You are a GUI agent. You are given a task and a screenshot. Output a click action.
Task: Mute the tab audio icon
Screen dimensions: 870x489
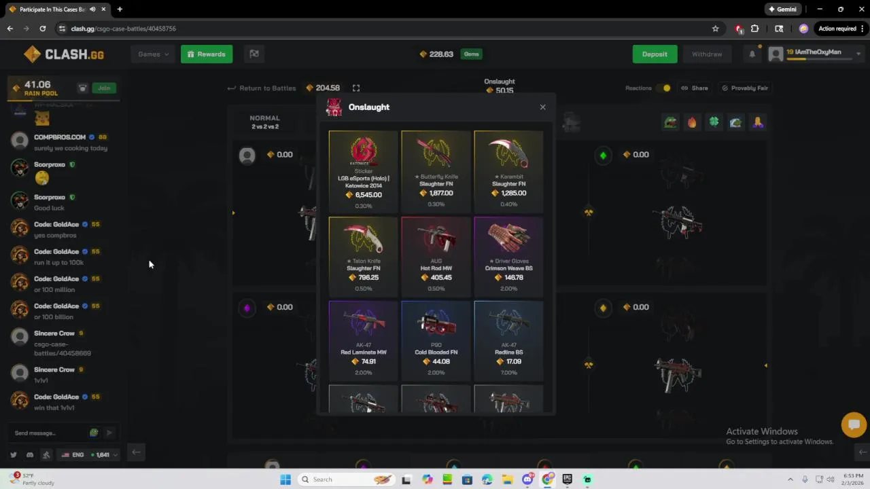pyautogui.click(x=92, y=10)
